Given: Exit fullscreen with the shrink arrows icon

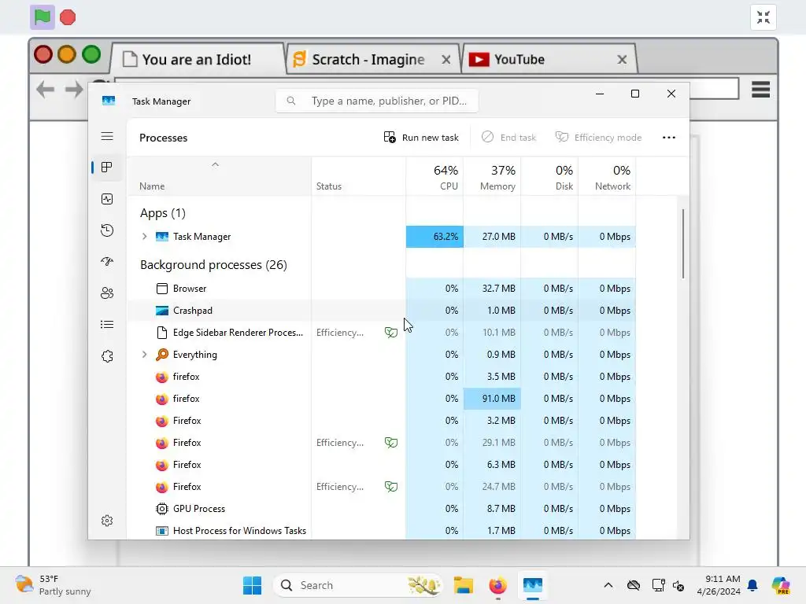Looking at the screenshot, I should (x=763, y=17).
